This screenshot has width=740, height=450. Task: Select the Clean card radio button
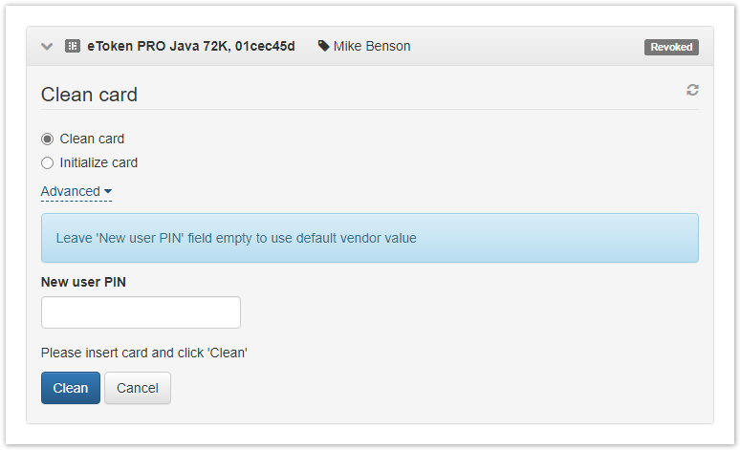coord(47,139)
